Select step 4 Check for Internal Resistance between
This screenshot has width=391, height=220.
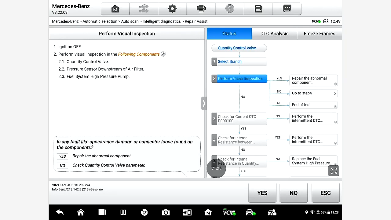(x=239, y=140)
